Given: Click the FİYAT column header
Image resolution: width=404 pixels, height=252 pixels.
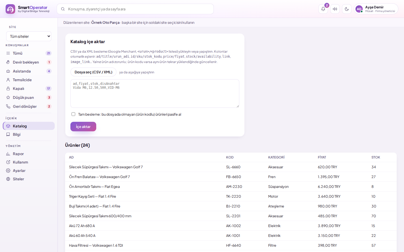Looking at the screenshot, I should [322, 157].
